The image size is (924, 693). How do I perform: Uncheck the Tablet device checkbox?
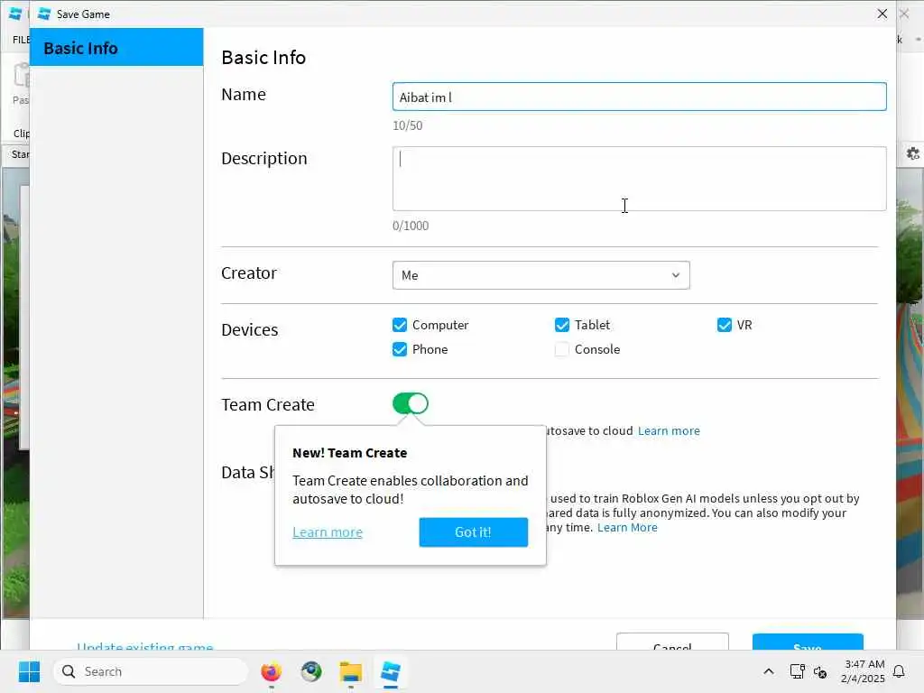coord(561,325)
